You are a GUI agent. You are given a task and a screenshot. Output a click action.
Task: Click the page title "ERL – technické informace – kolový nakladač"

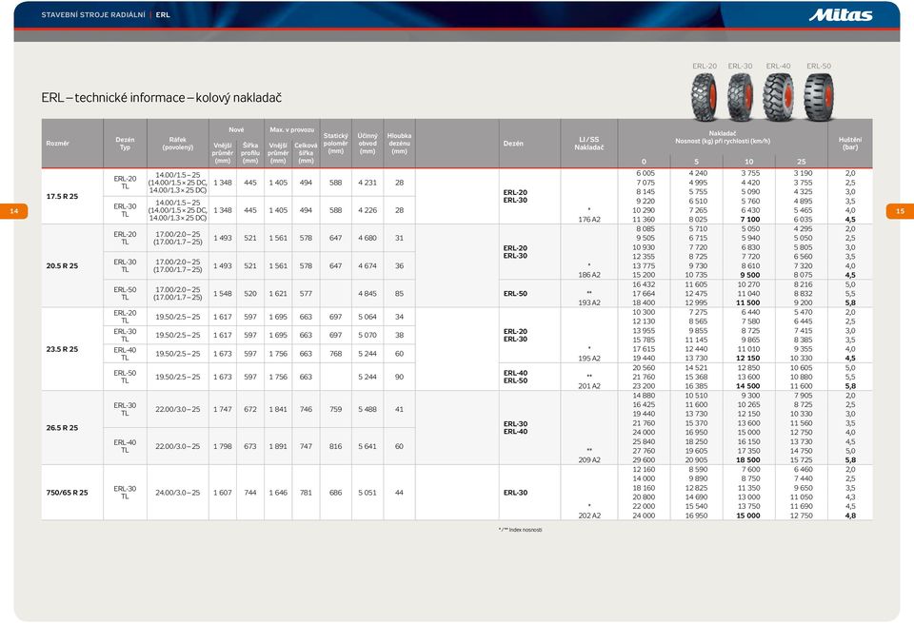point(162,97)
